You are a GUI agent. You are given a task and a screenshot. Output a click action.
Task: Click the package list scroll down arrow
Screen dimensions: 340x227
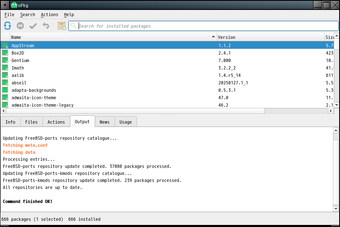pos(337,105)
